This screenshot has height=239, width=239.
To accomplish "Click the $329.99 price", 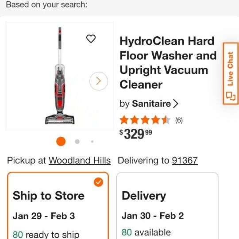I will (136, 134).
